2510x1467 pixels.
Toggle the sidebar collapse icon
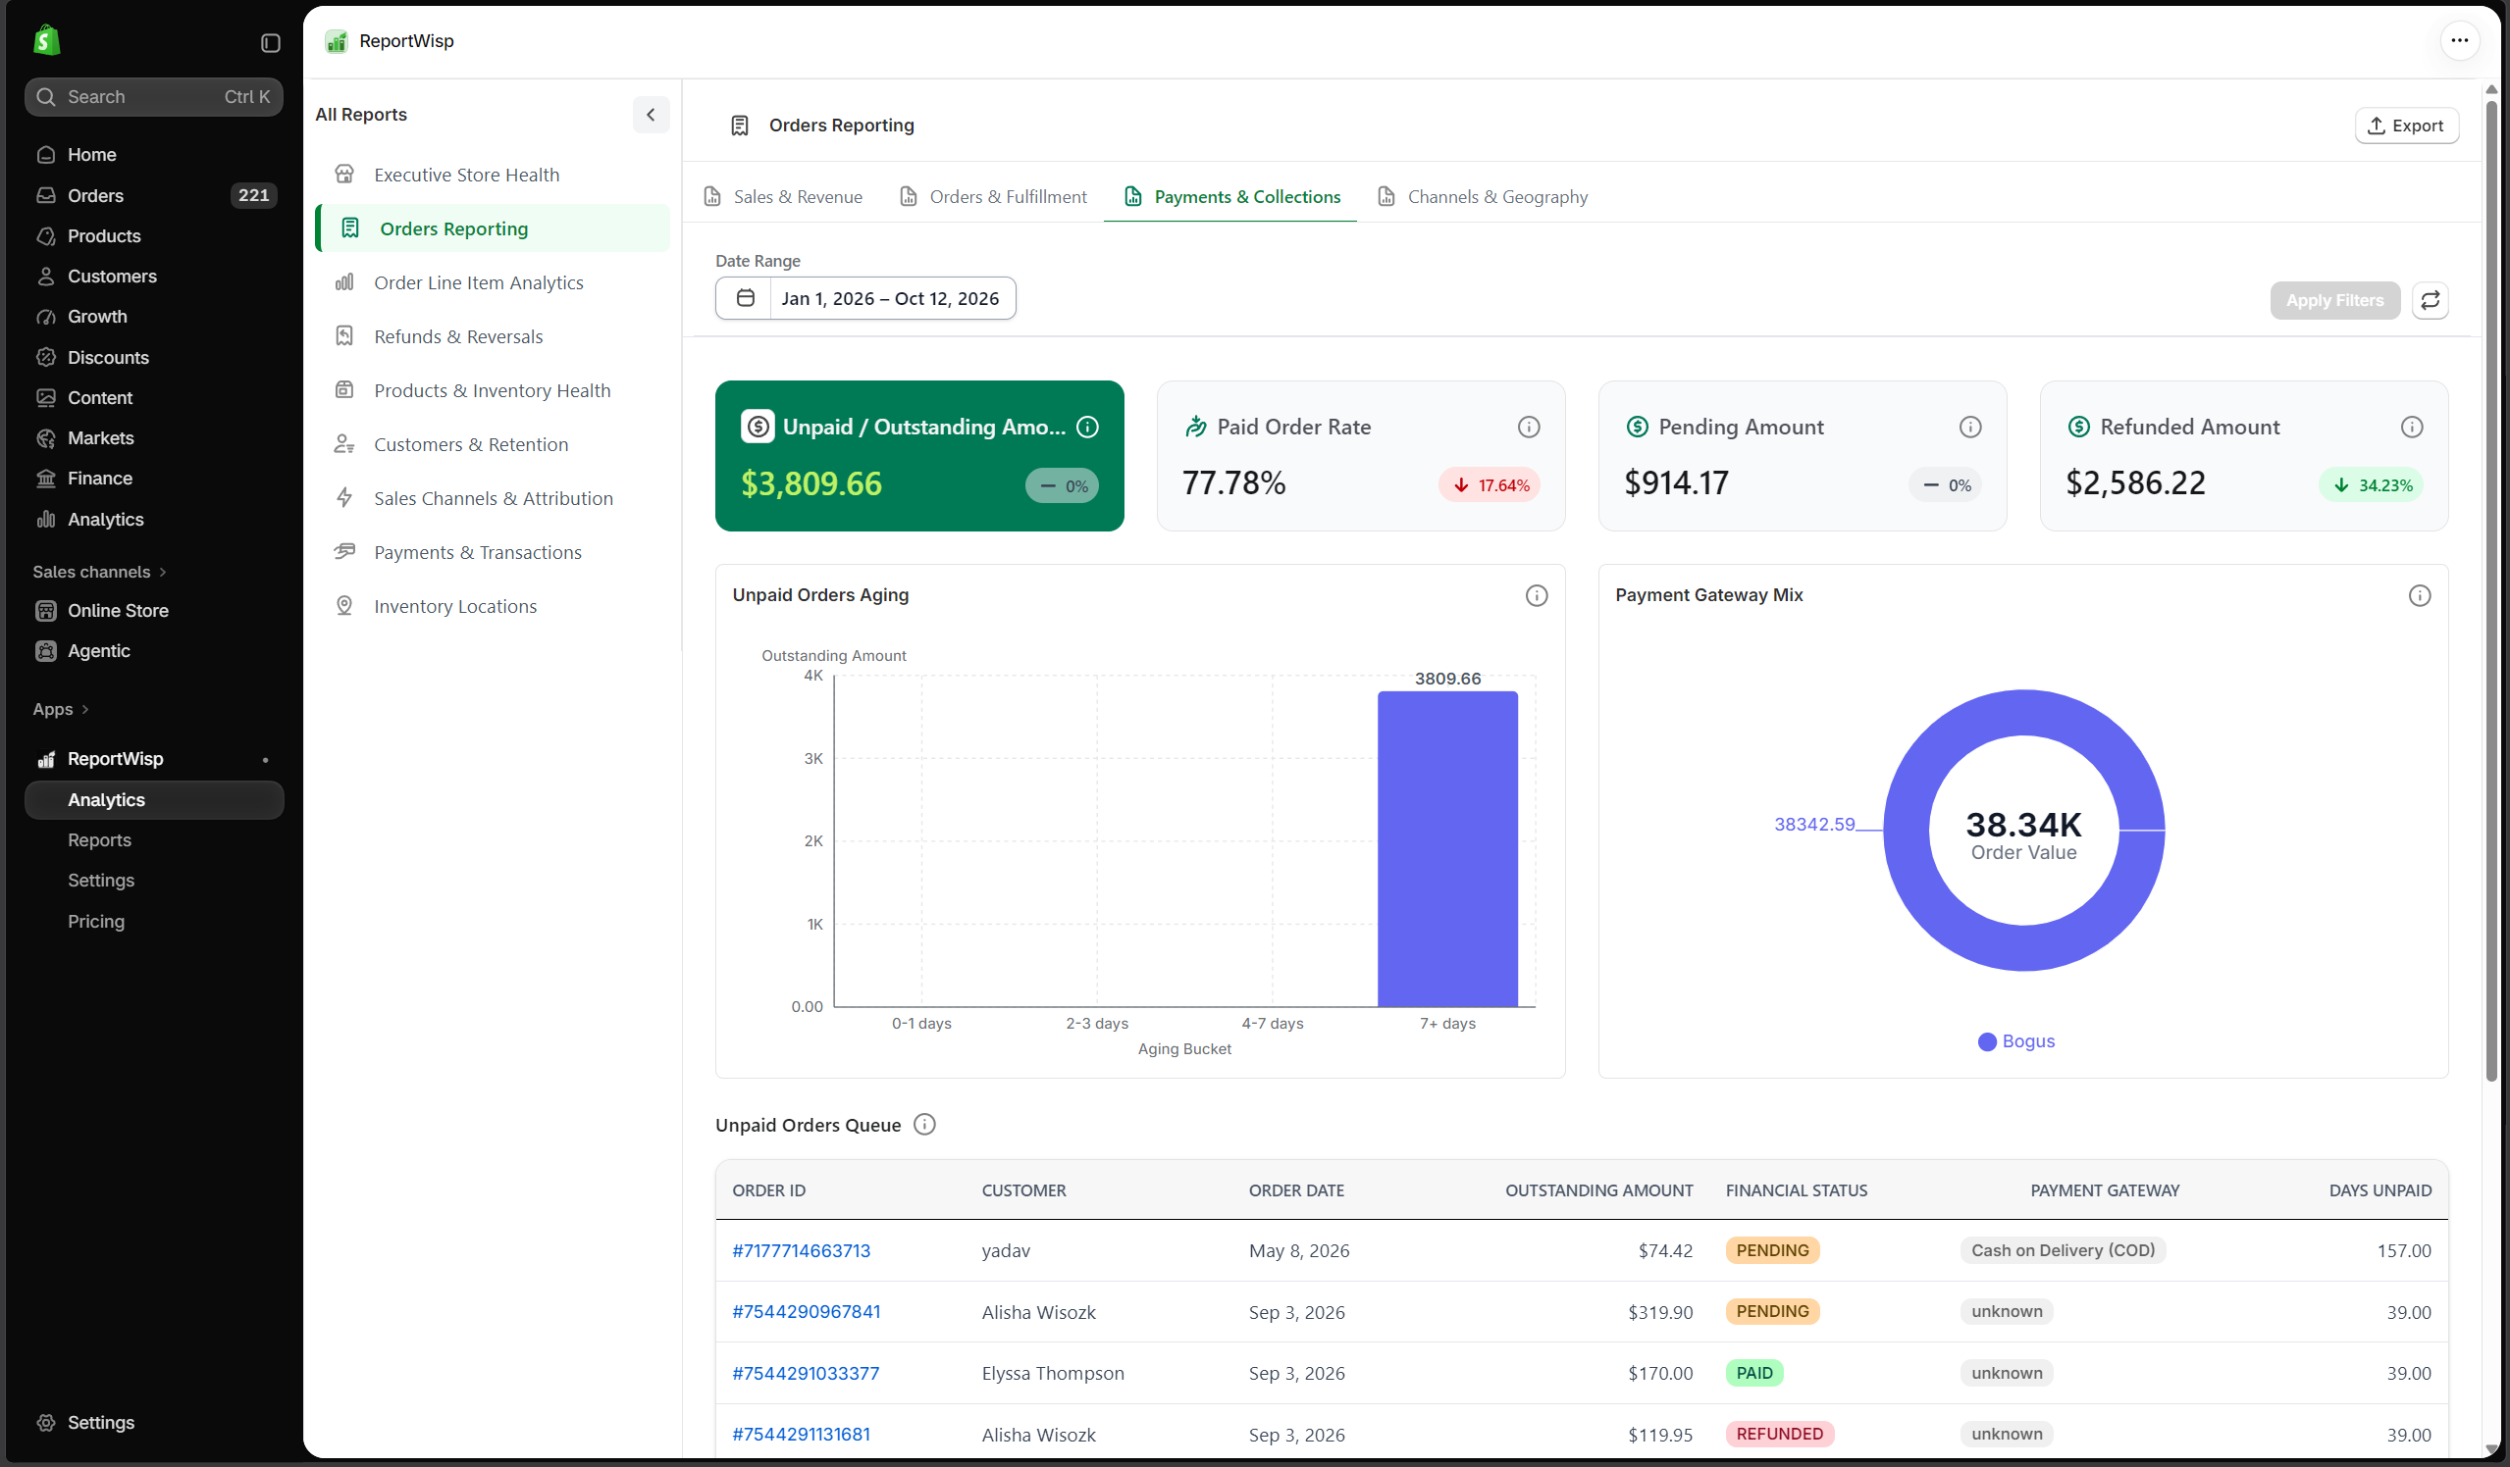(270, 43)
